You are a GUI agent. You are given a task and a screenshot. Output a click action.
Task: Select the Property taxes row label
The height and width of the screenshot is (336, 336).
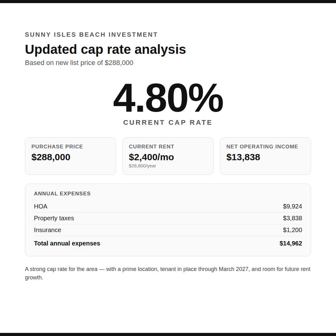click(x=54, y=218)
